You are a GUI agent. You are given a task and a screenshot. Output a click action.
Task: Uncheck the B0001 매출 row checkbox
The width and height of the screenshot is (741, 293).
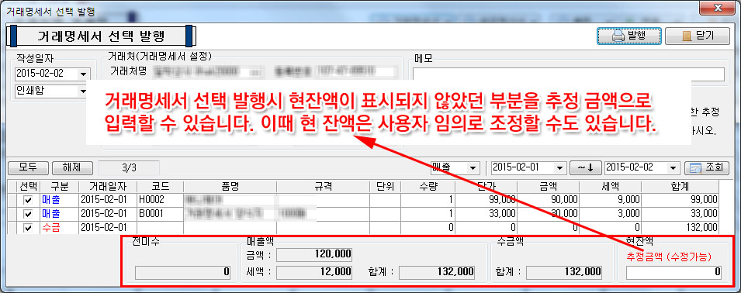click(x=29, y=214)
